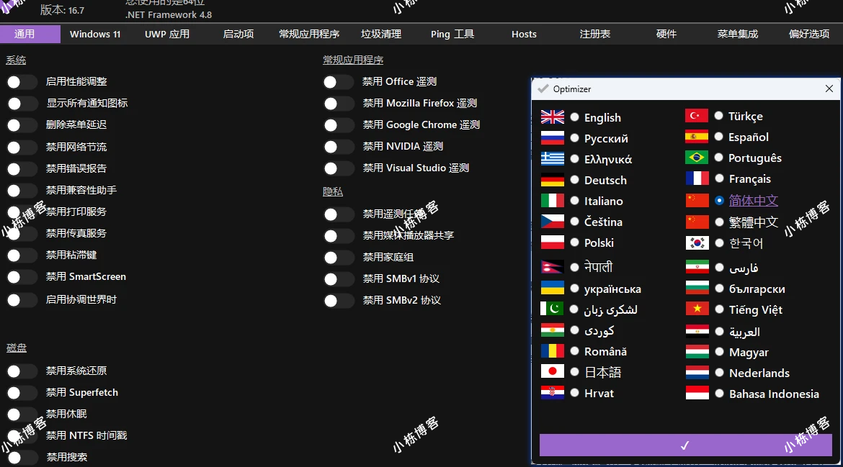Confirm language with purple checkmark button
Image resolution: width=843 pixels, height=467 pixels.
point(685,445)
